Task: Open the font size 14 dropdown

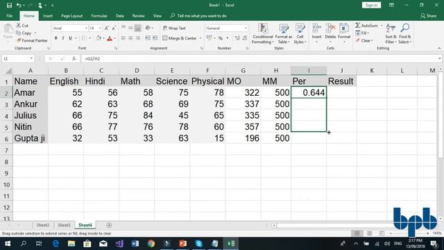Action: (x=100, y=28)
